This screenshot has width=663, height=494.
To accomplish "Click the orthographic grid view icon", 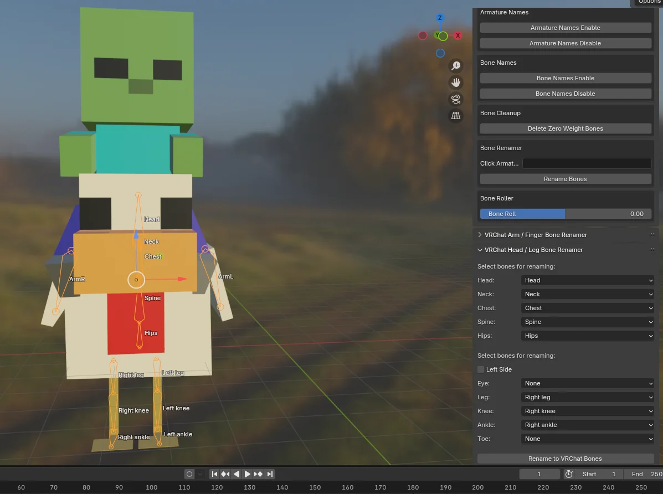I will click(455, 115).
